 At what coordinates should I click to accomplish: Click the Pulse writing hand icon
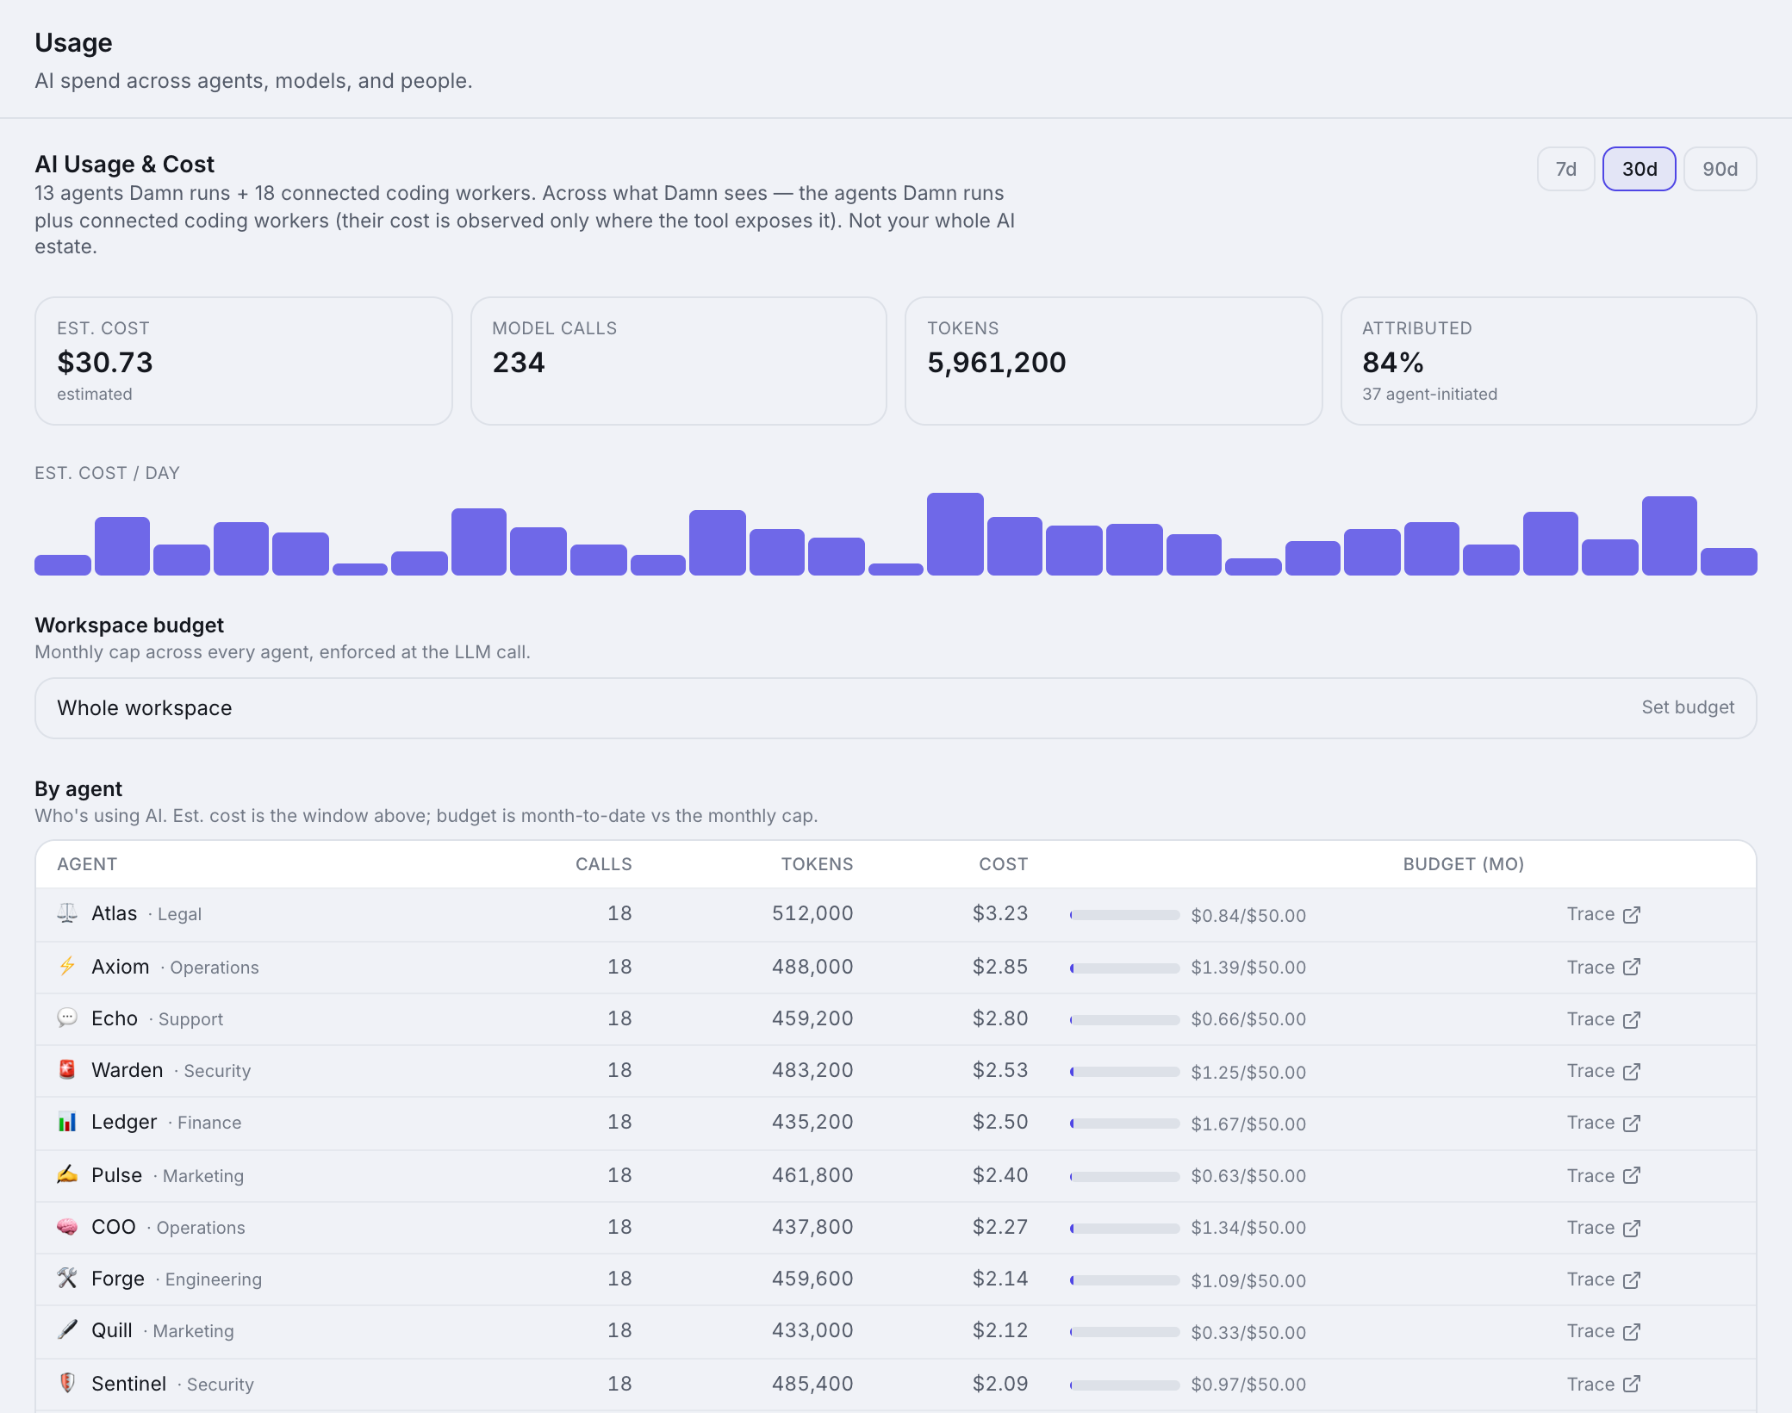click(x=67, y=1174)
